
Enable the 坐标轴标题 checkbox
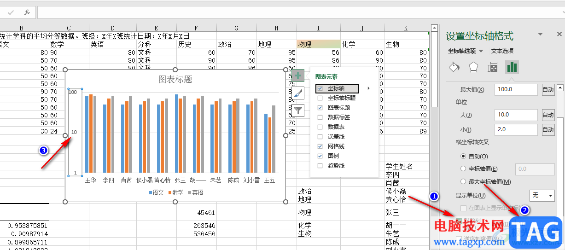click(320, 98)
